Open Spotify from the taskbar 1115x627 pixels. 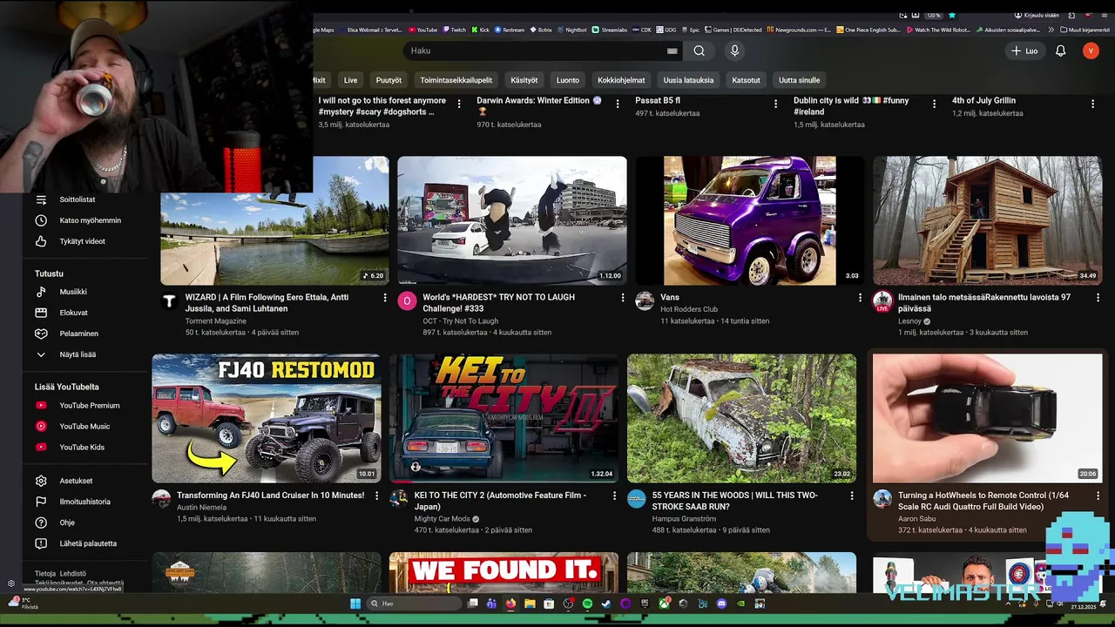pyautogui.click(x=587, y=603)
